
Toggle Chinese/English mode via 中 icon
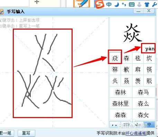coord(109,4)
